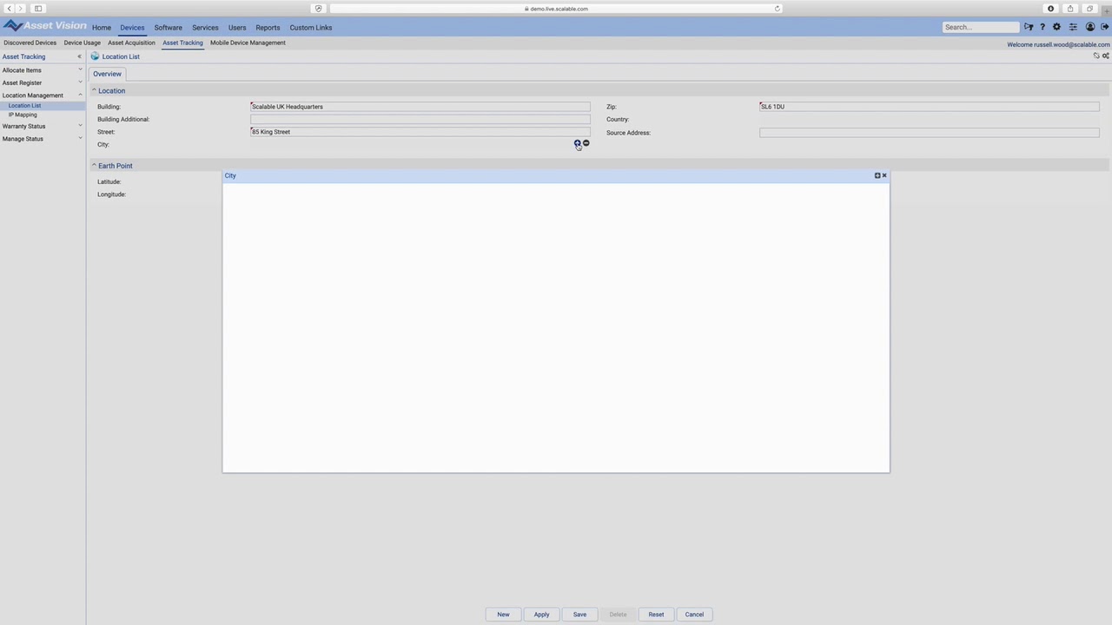Show the browser tab overview

[x=1089, y=9]
